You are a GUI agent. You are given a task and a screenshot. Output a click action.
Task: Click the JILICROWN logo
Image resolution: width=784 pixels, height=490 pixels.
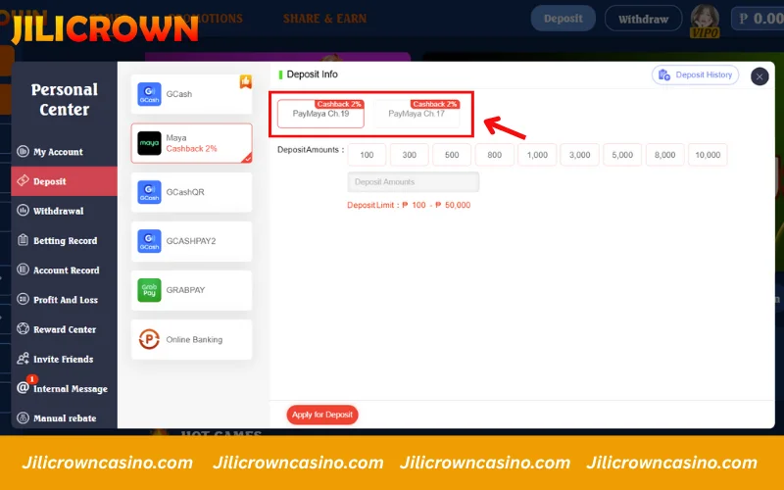[x=104, y=28]
